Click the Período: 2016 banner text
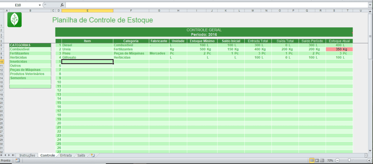 pyautogui.click(x=204, y=34)
